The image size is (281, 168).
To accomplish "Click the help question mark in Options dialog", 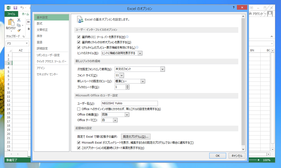I will (234, 7).
